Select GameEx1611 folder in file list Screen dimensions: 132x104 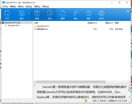click(x=43, y=26)
